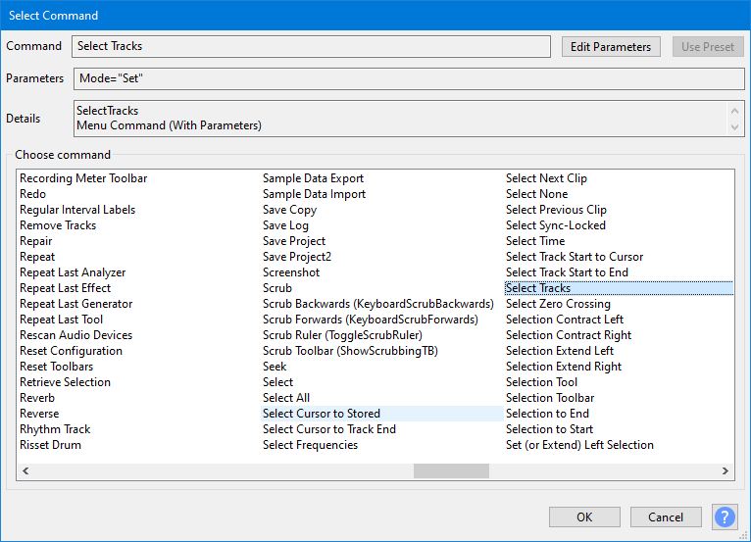Screen dimensions: 751x542
Task: Select the Seek command
Action: (275, 367)
